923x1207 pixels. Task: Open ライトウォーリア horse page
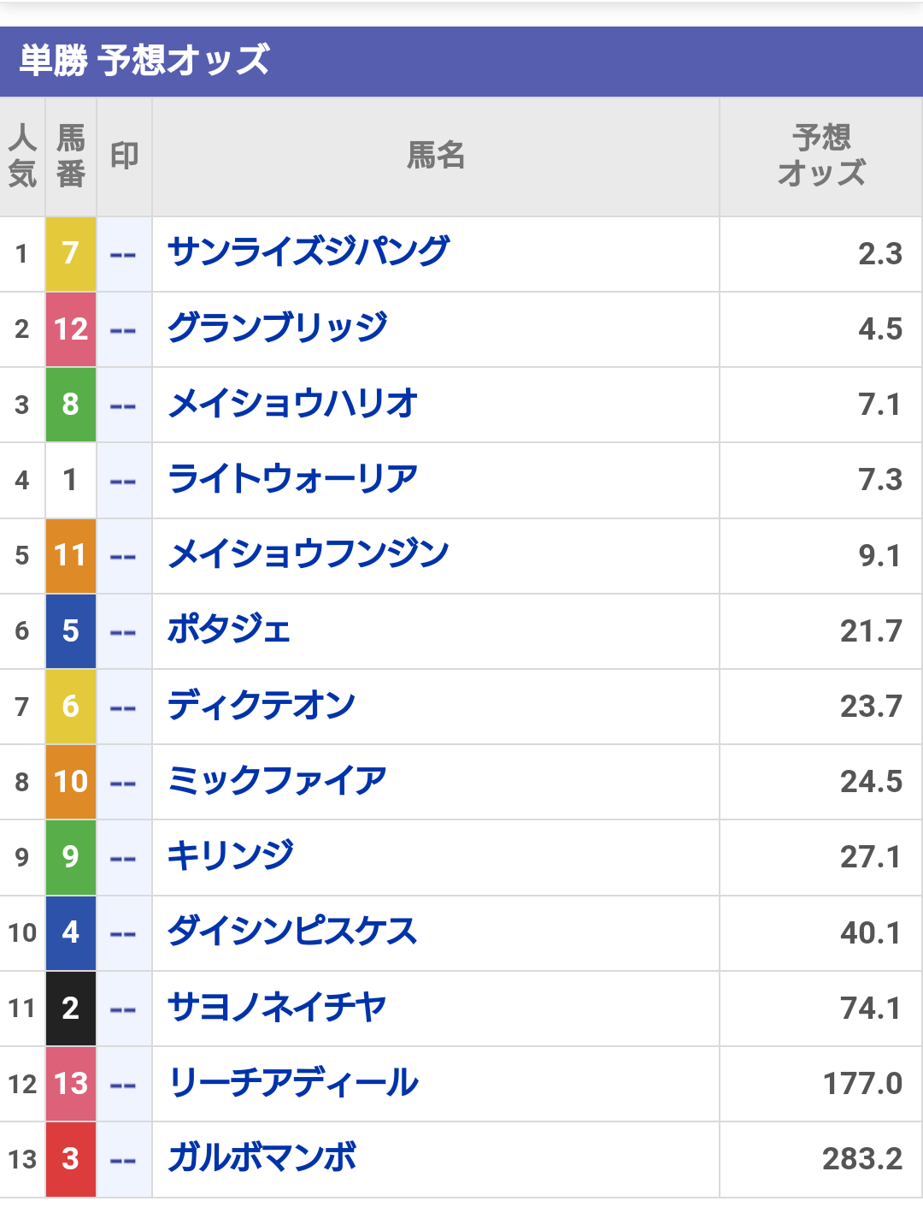(x=293, y=479)
